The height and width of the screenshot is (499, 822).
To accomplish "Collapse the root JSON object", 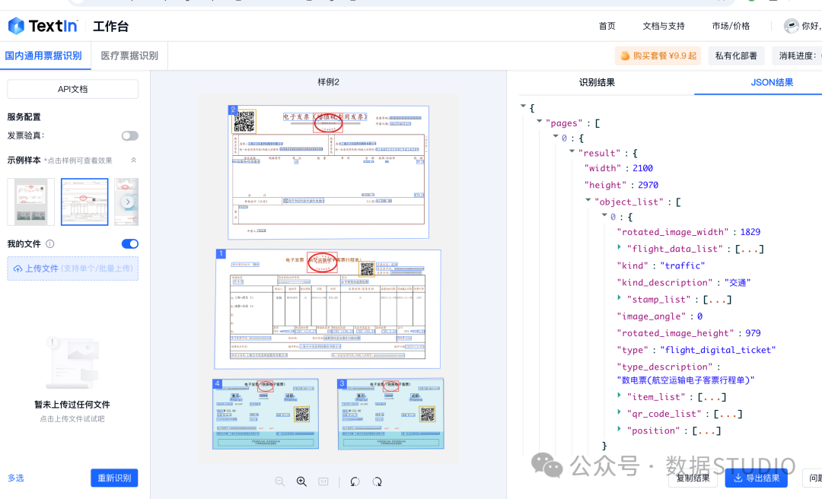I will coord(523,106).
